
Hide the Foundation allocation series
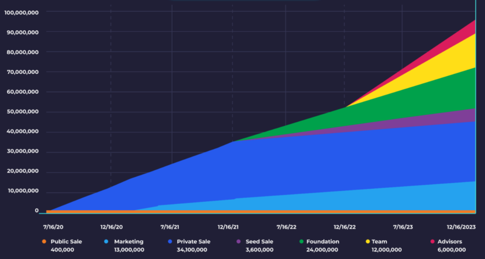tap(323, 241)
